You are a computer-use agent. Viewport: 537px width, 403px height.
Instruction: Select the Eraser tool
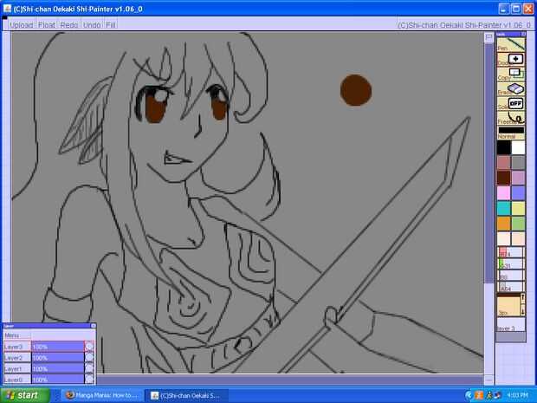[x=511, y=88]
